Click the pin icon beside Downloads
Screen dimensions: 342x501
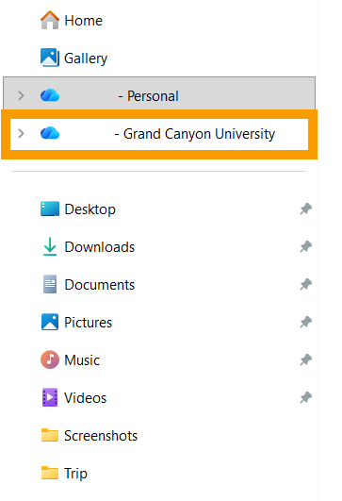point(305,246)
